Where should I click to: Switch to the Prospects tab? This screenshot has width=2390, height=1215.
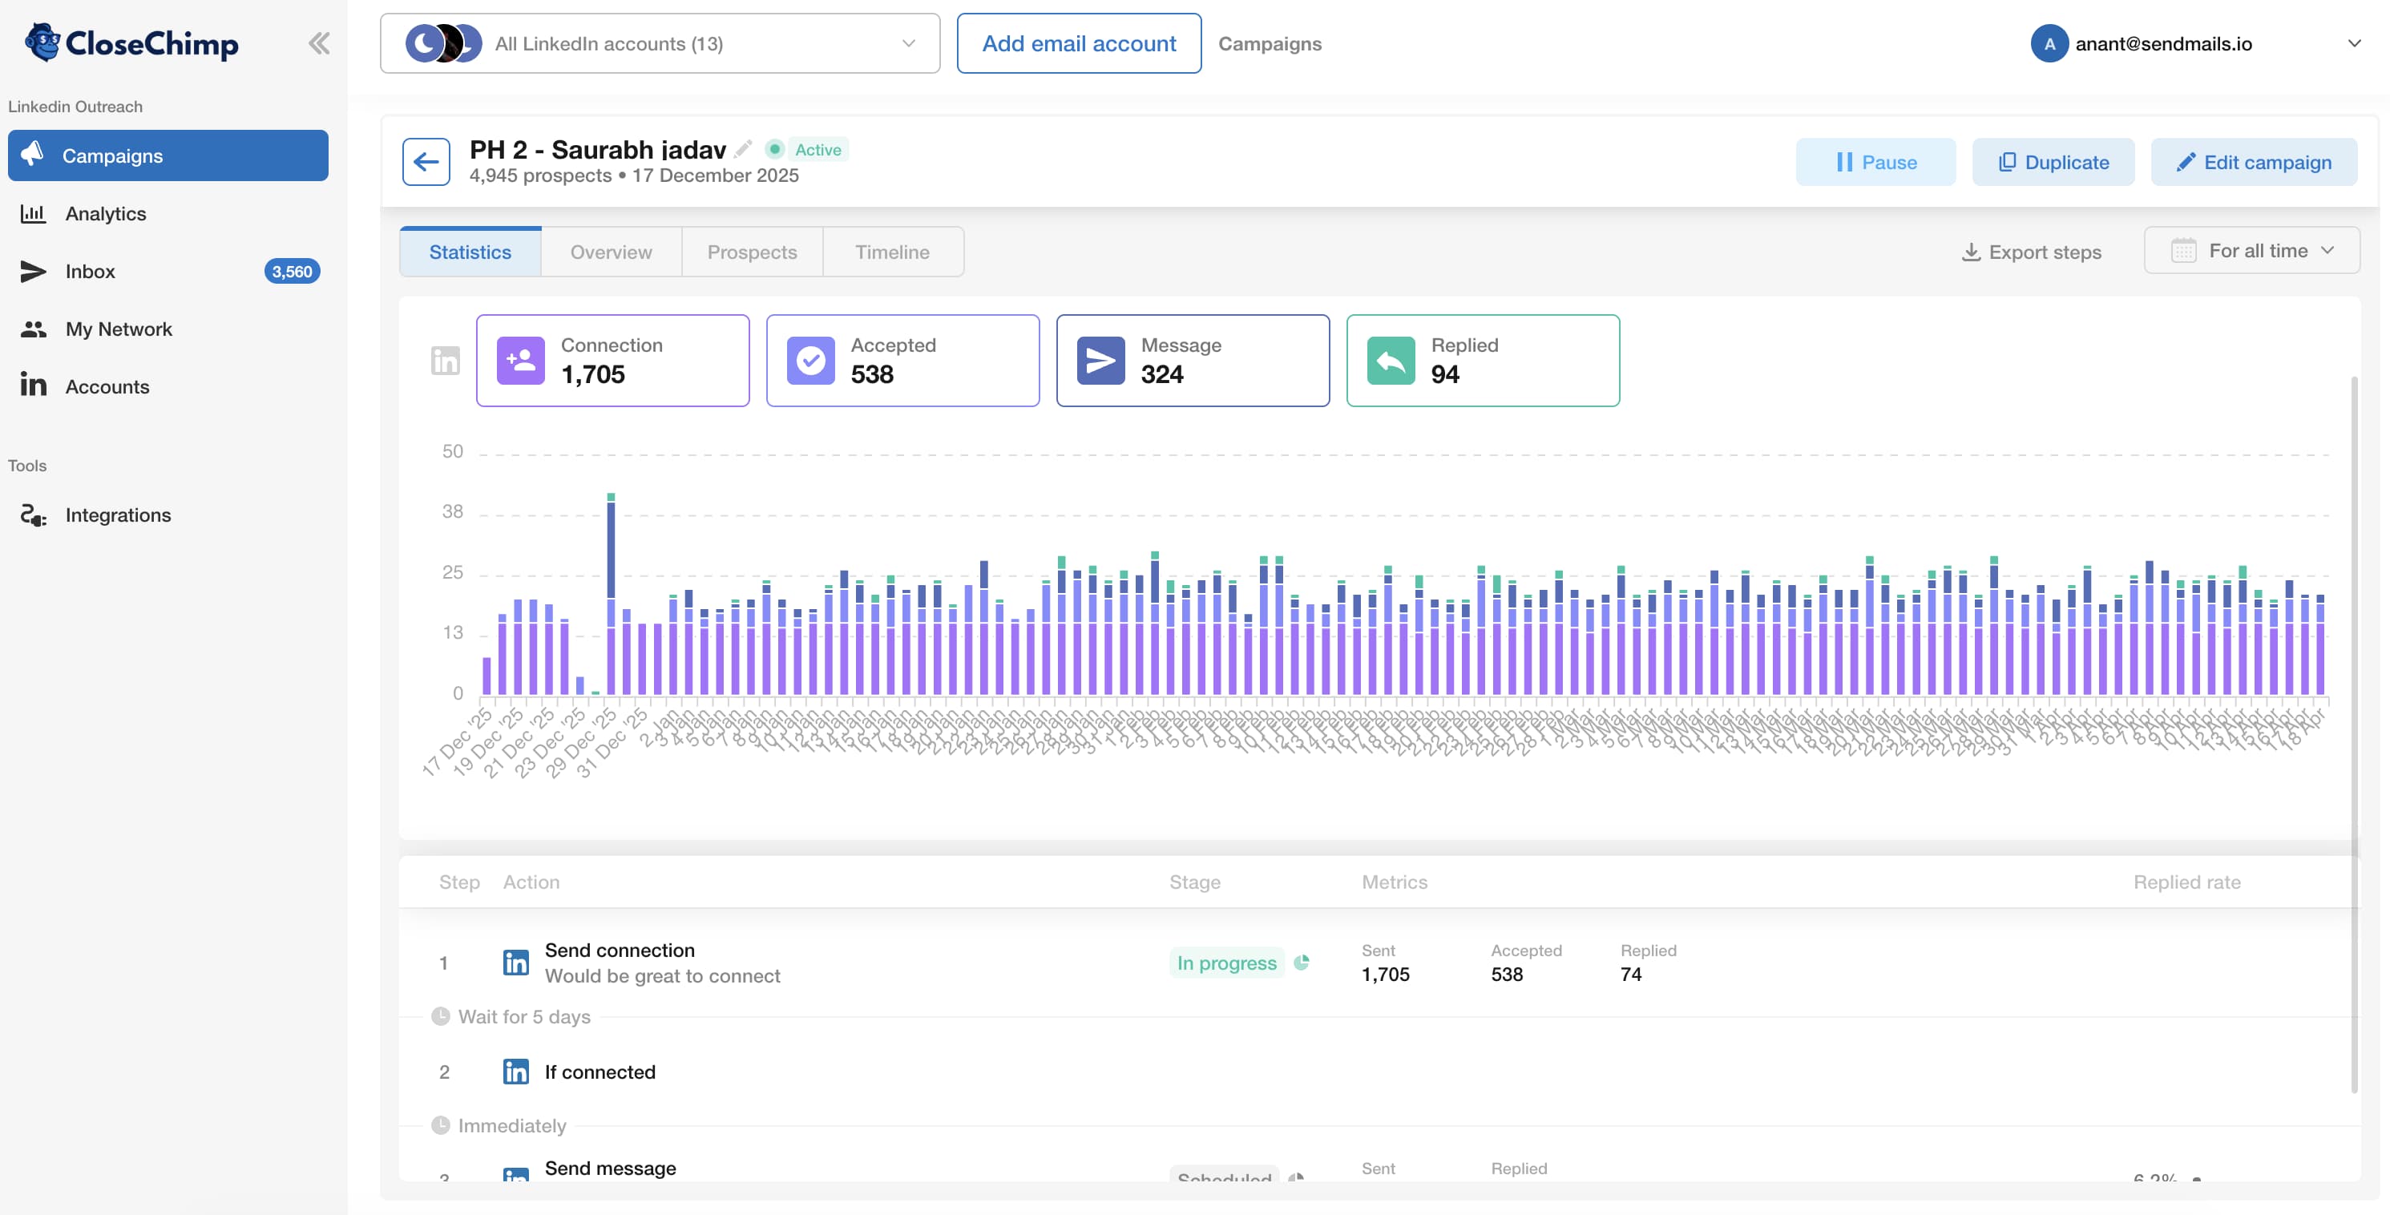752,252
